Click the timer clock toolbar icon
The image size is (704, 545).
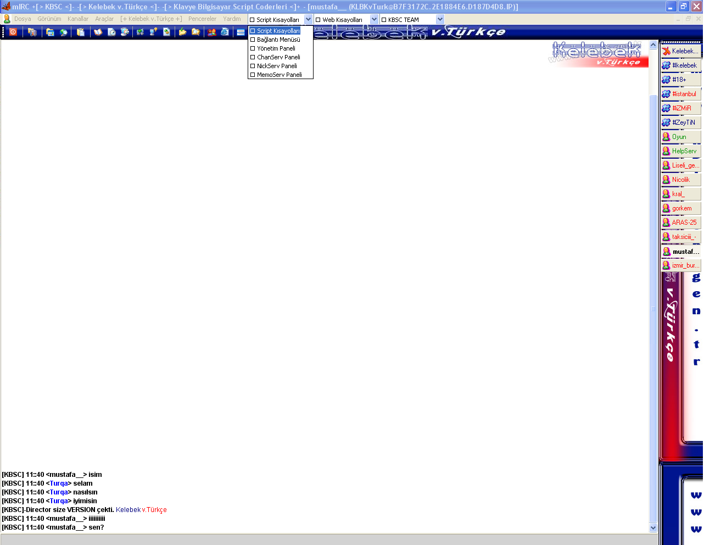[111, 32]
